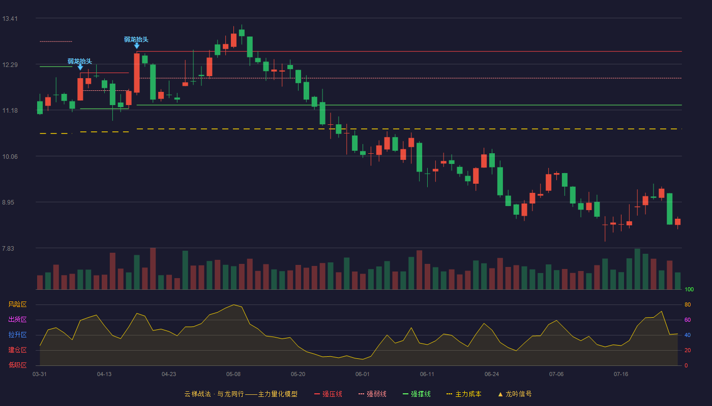The height and width of the screenshot is (406, 712).
Task: Select the 07-06 date on the time axis
Action: [556, 374]
